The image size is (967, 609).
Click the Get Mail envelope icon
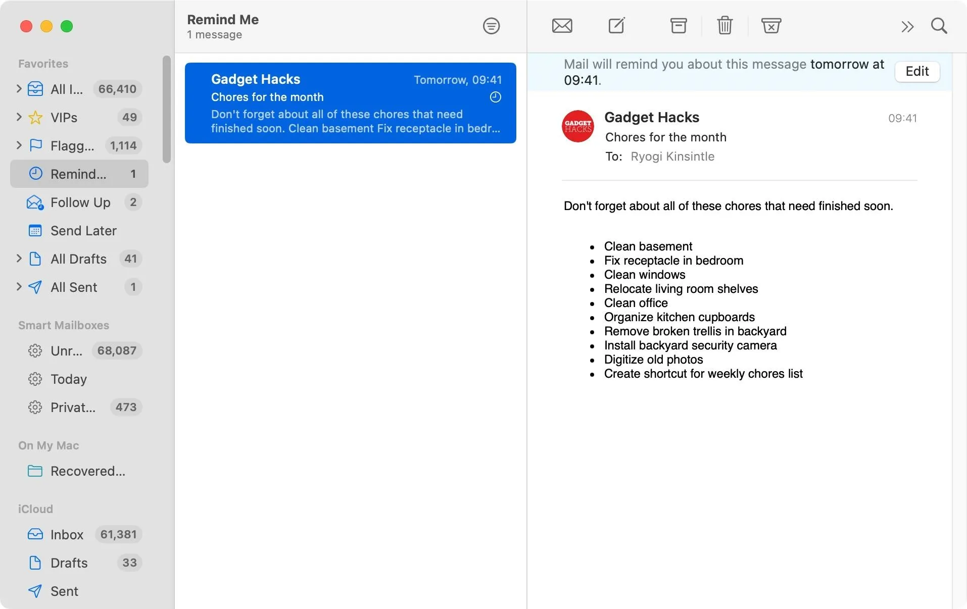tap(562, 26)
